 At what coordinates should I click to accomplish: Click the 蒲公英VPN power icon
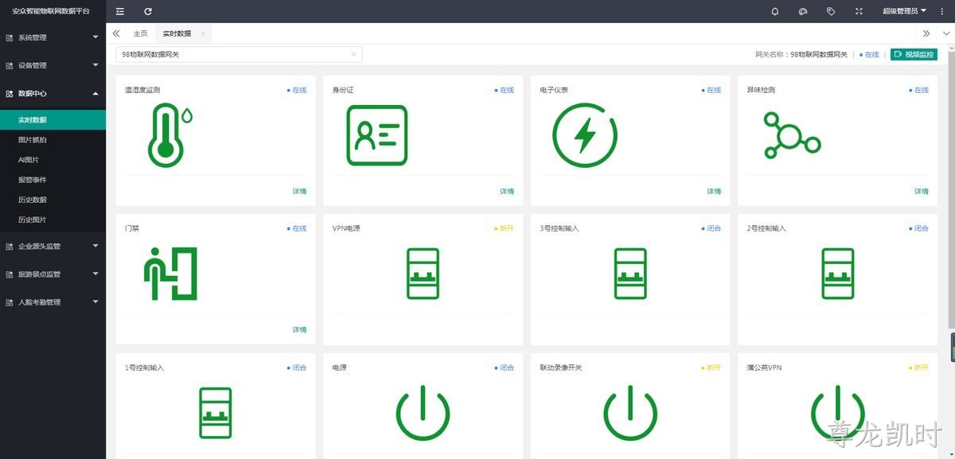click(837, 413)
